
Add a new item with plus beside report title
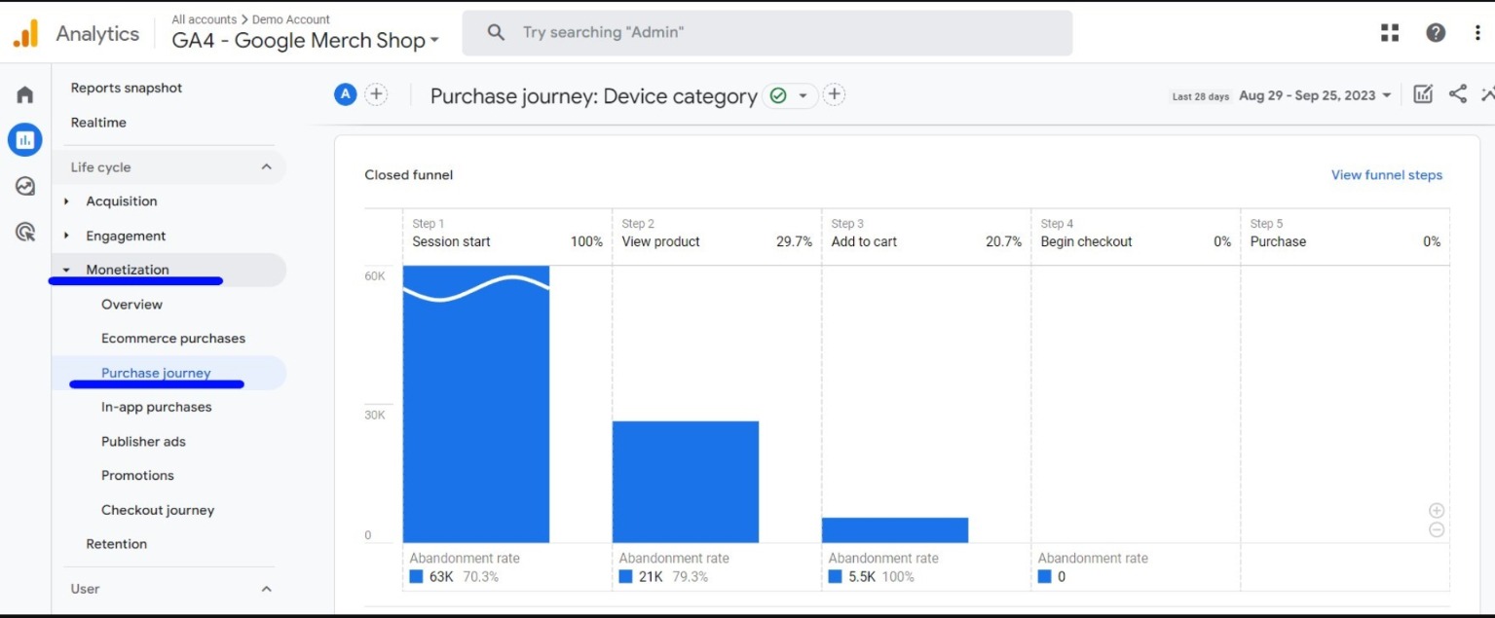(834, 94)
